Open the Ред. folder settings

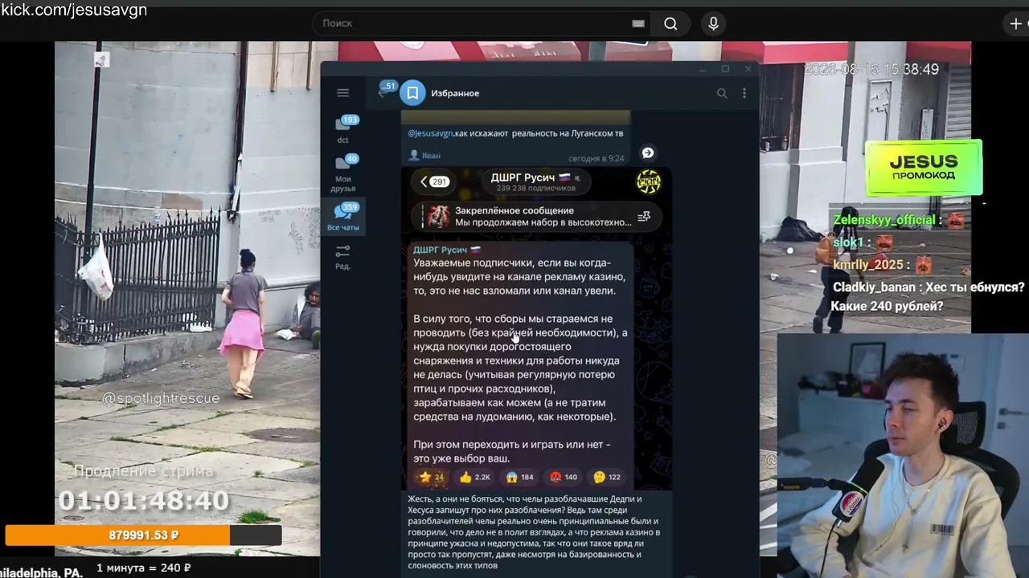coord(343,257)
